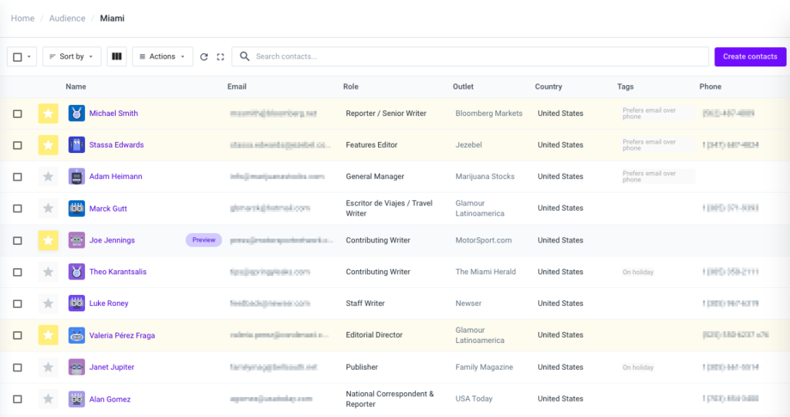Viewport: 790px width, 417px height.
Task: Toggle the star for Valeria Pérez Fraga
Action: (49, 335)
